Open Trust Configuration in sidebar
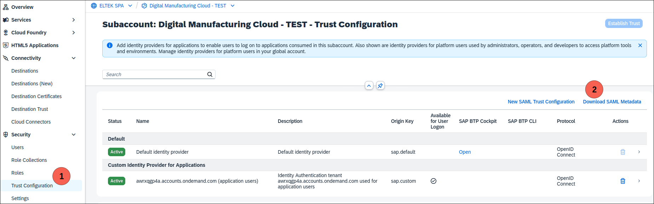 coord(32,186)
